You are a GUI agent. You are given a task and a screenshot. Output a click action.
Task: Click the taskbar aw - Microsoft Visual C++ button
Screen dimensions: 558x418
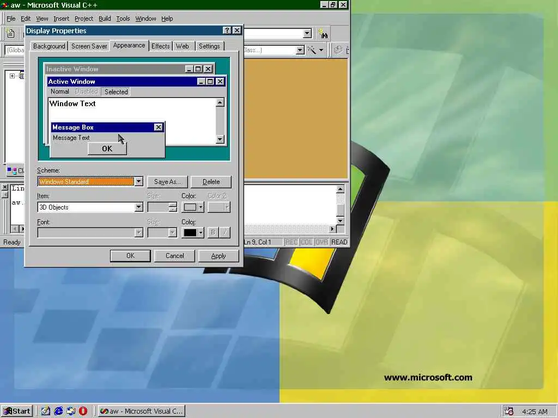[x=141, y=411]
